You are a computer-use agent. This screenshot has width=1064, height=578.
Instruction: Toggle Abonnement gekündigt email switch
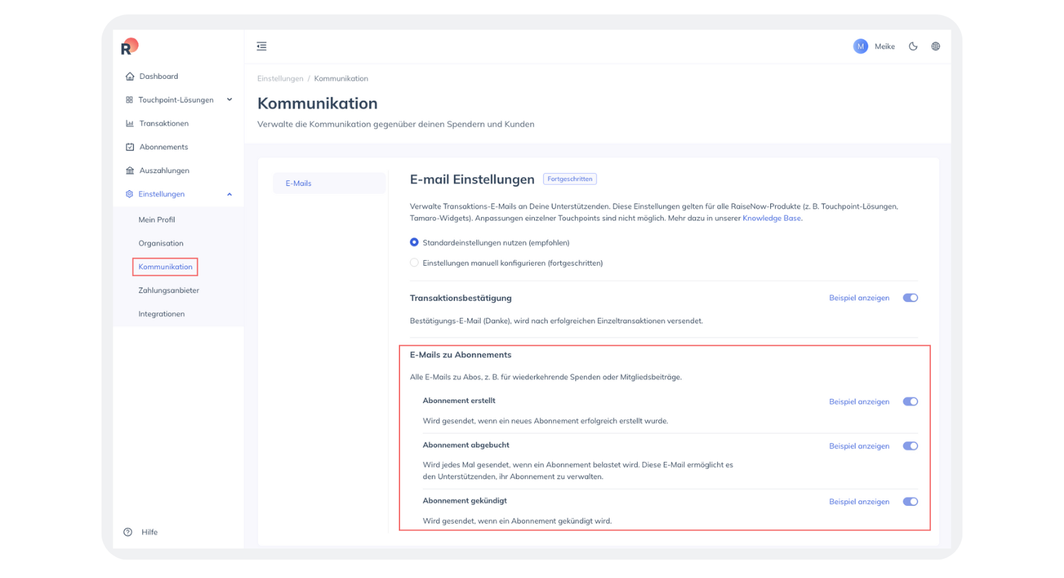tap(910, 502)
